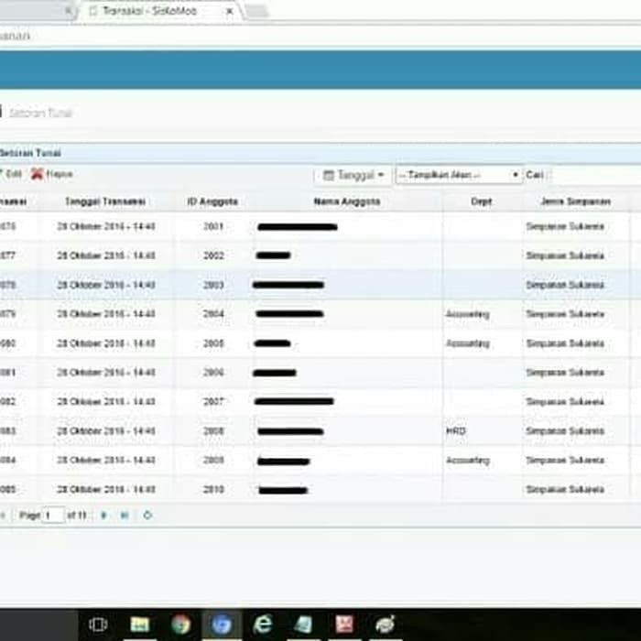Image resolution: width=641 pixels, height=641 pixels.
Task: Open the rightmost taskbar application icon
Action: pos(386,625)
